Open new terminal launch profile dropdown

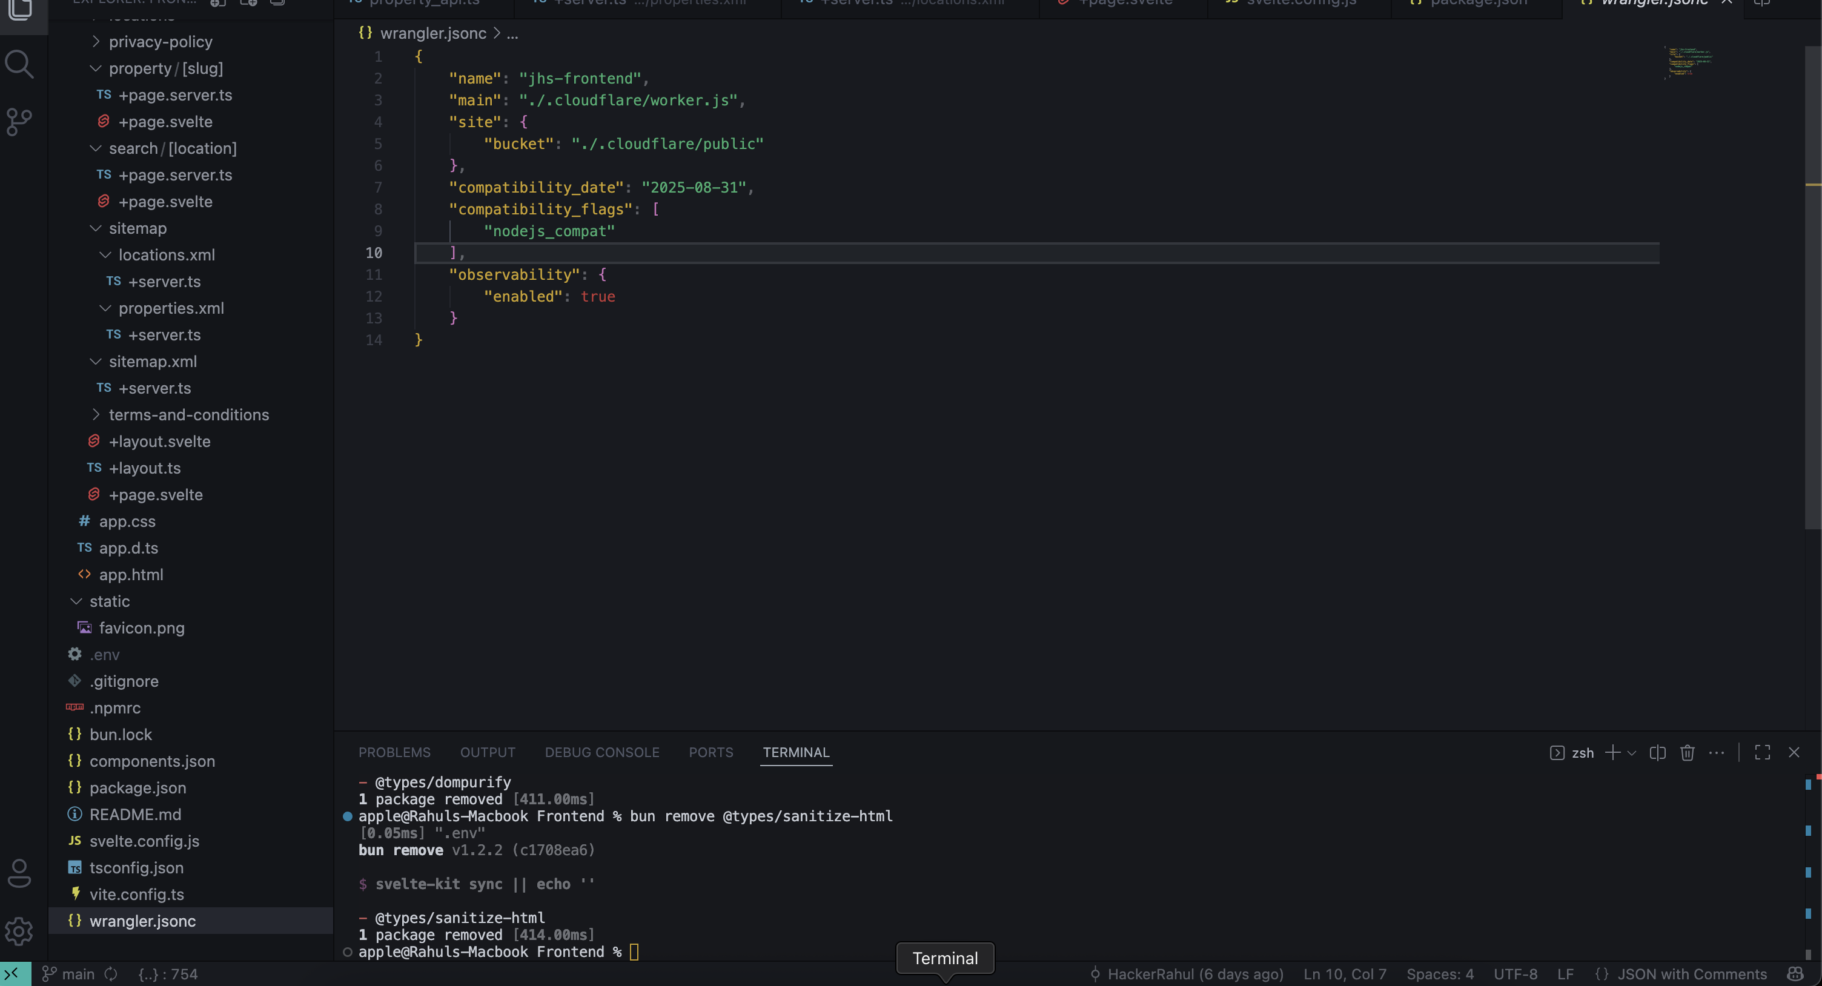click(x=1632, y=753)
